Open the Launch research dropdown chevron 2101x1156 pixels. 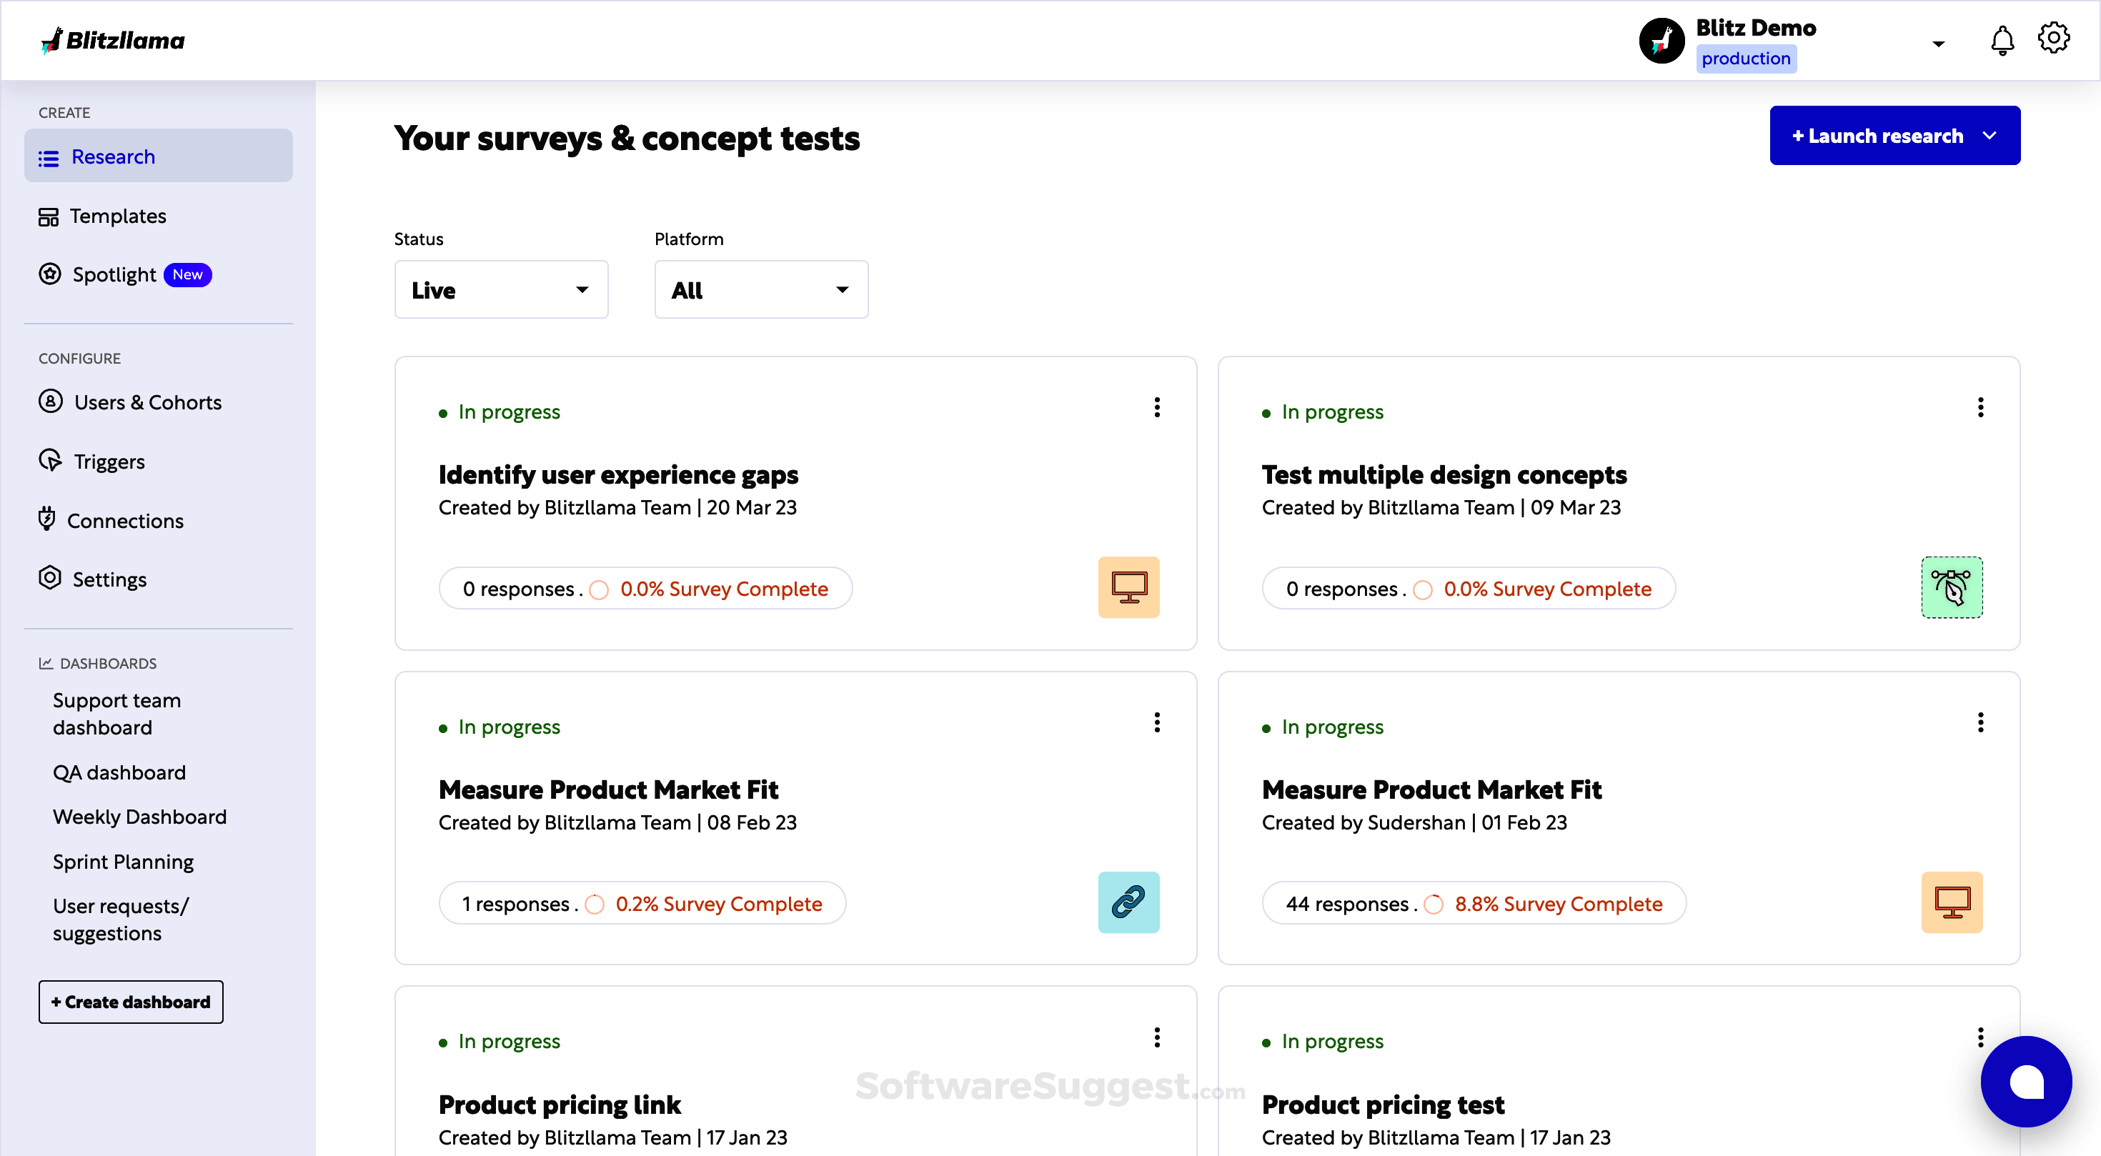[1990, 135]
